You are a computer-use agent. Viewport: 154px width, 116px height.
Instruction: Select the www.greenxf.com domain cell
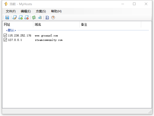tap(46, 35)
